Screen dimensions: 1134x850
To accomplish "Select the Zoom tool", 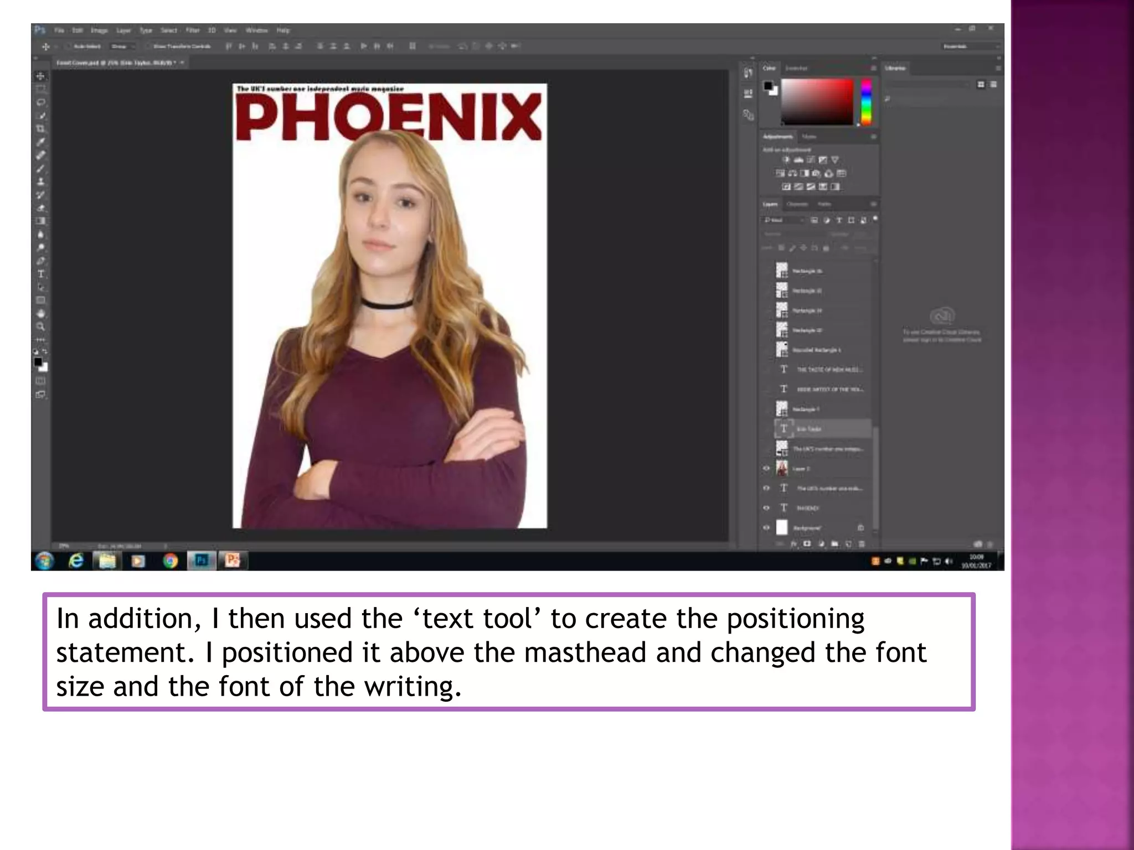I will point(40,326).
